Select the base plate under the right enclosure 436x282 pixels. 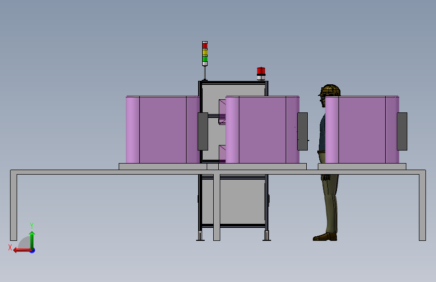(x=362, y=167)
